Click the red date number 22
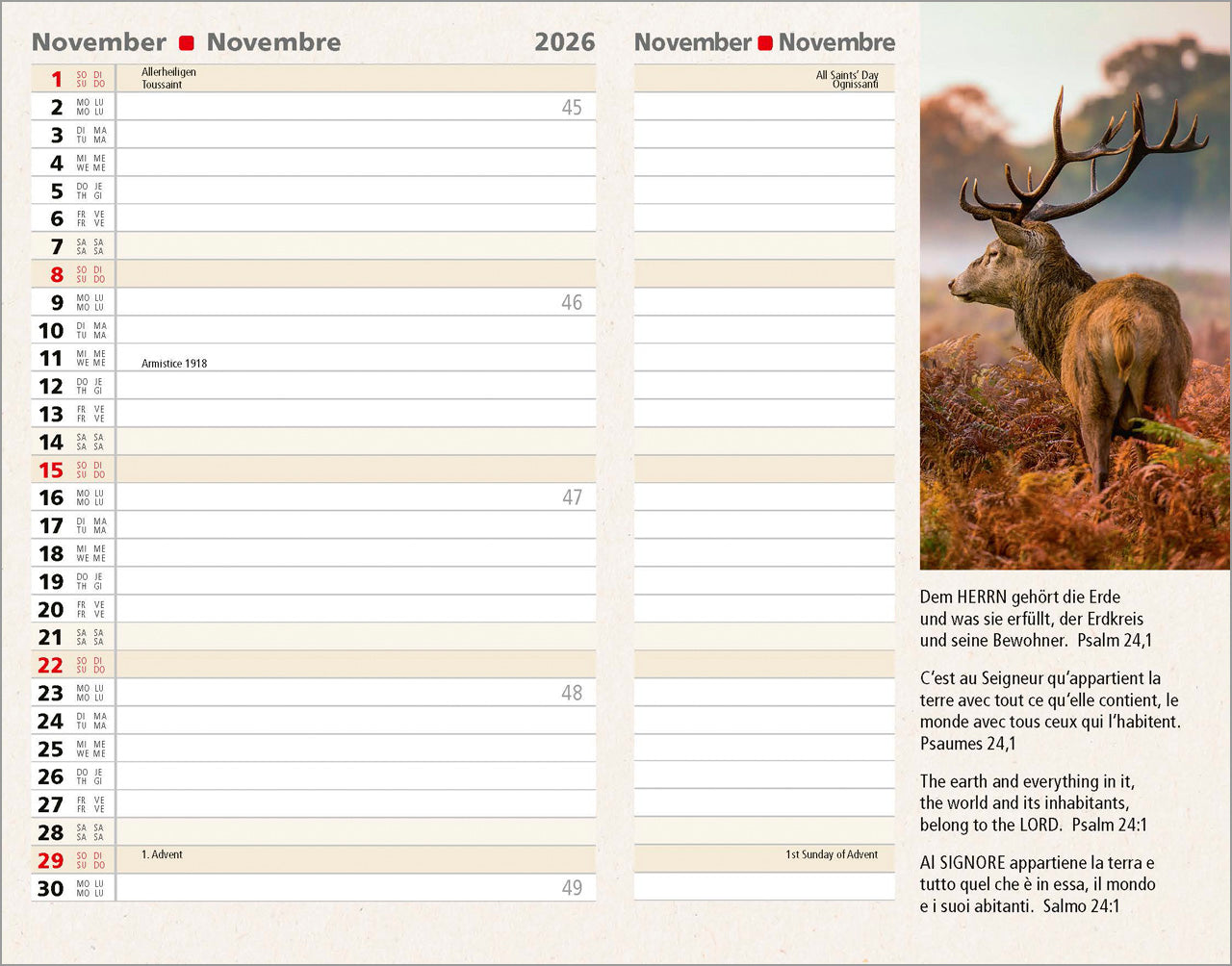 (51, 665)
